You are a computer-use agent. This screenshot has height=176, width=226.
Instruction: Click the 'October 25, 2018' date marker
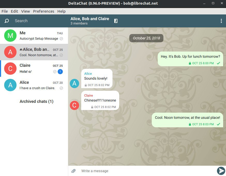tap(146, 38)
